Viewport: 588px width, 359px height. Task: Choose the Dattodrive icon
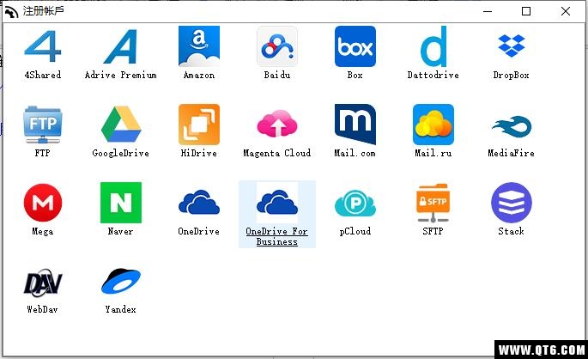[x=433, y=46]
